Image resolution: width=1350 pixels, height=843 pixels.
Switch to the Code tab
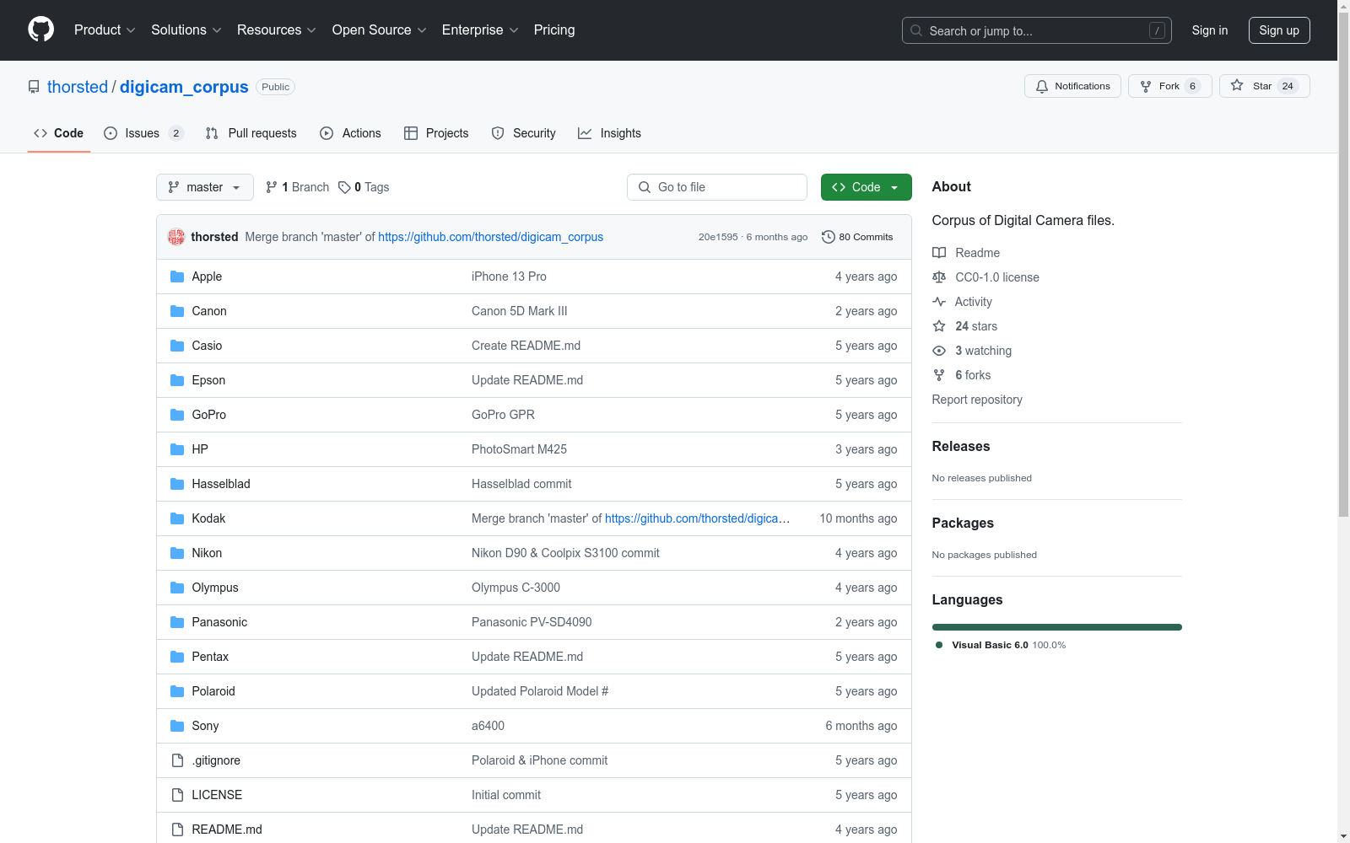(59, 133)
